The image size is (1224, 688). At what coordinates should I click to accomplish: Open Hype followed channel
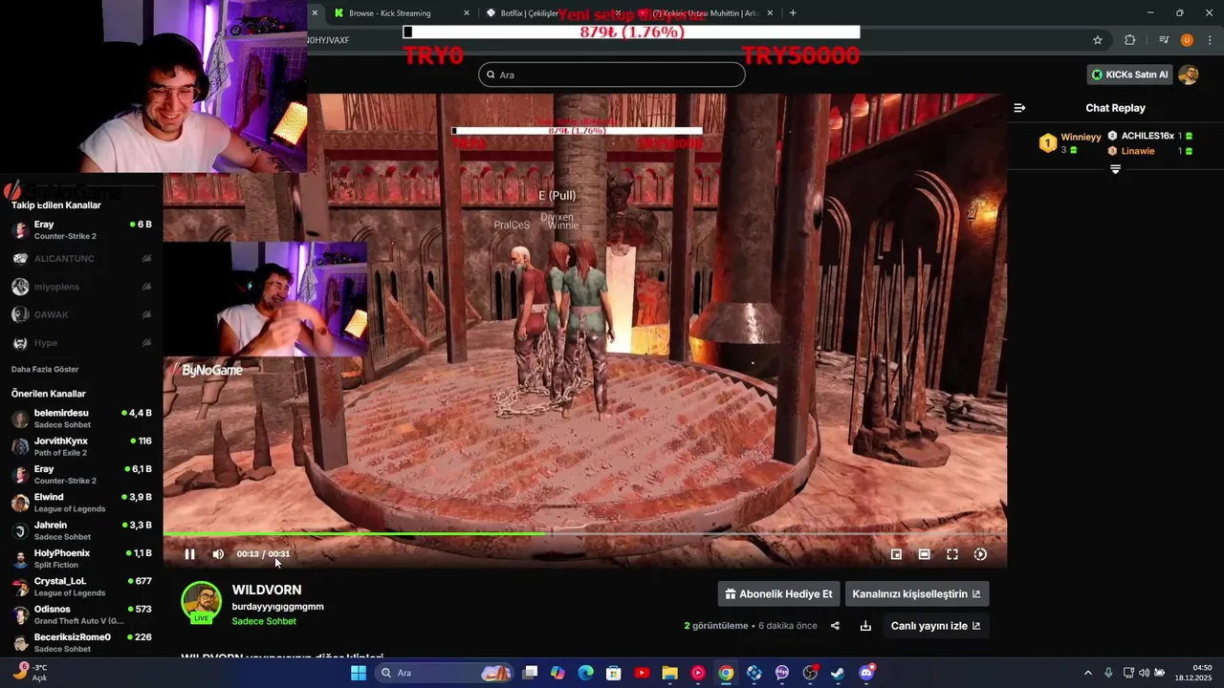81,343
